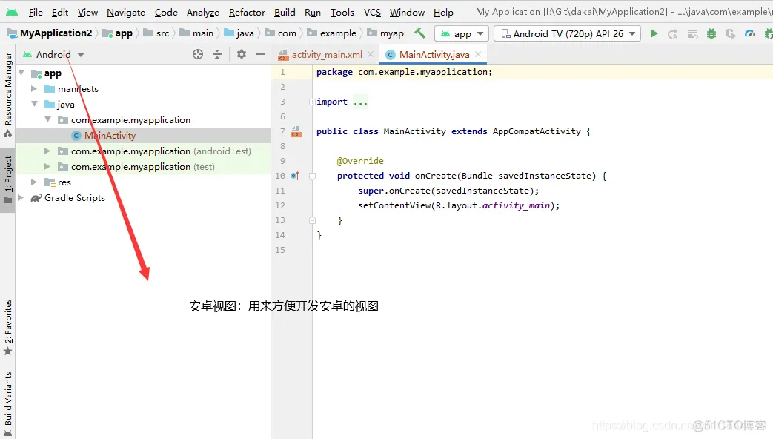Image resolution: width=773 pixels, height=439 pixels.
Task: Open the Analyze menu
Action: pyautogui.click(x=202, y=13)
